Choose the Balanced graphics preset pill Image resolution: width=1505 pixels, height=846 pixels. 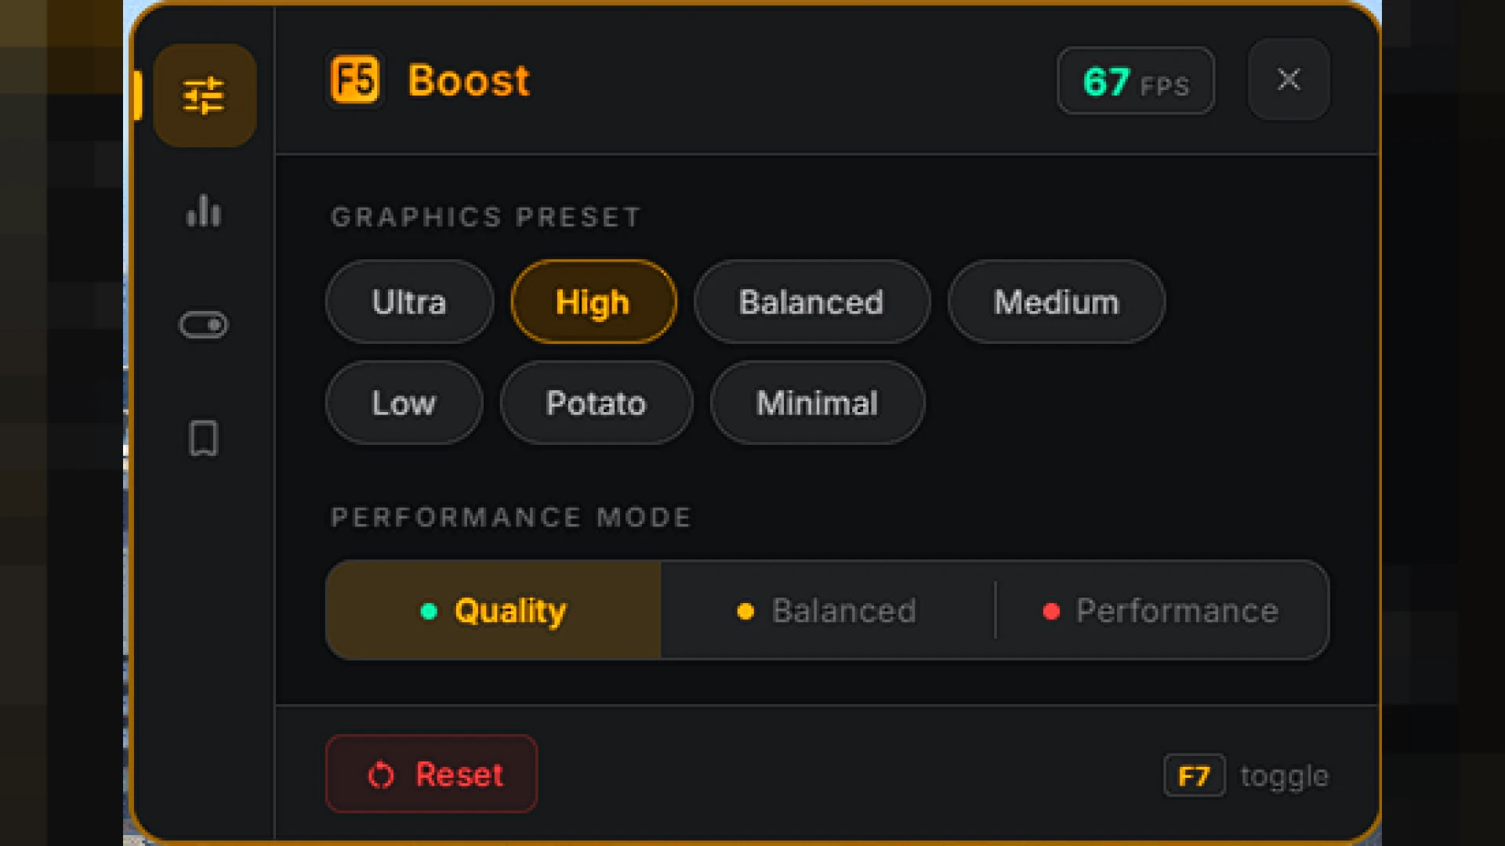tap(812, 302)
